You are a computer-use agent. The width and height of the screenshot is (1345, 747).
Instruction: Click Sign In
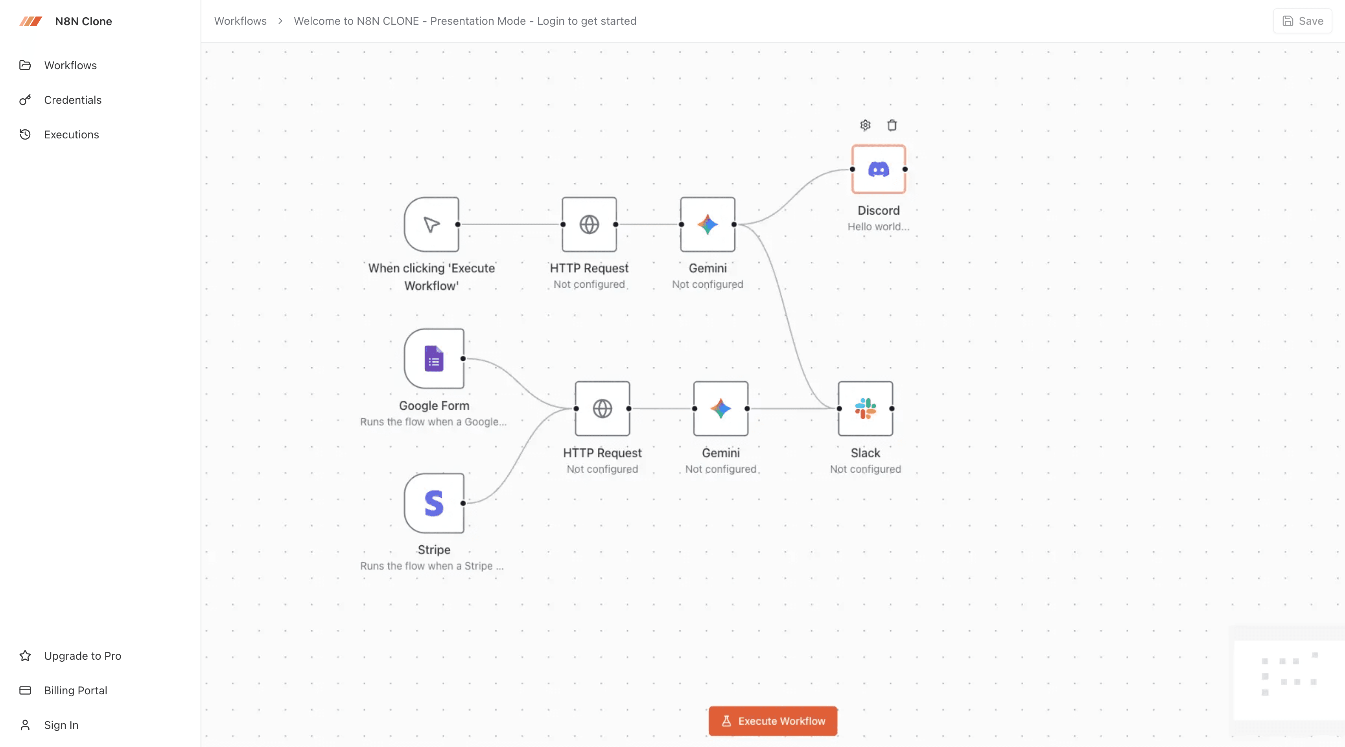[61, 725]
